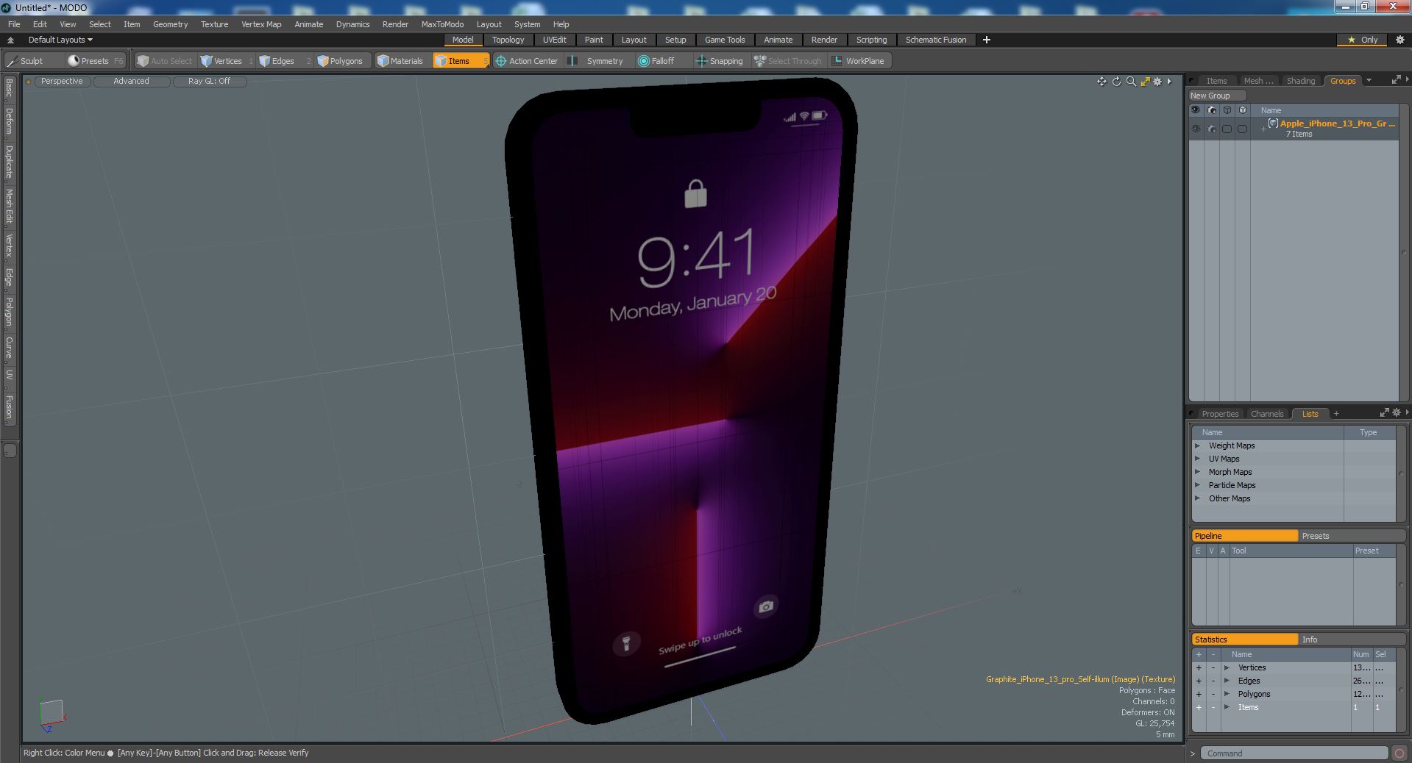1412x763 pixels.
Task: Toggle Snapping in the toolbar
Action: (x=720, y=61)
